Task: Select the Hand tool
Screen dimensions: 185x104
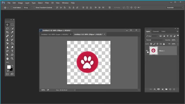Action: (7, 58)
